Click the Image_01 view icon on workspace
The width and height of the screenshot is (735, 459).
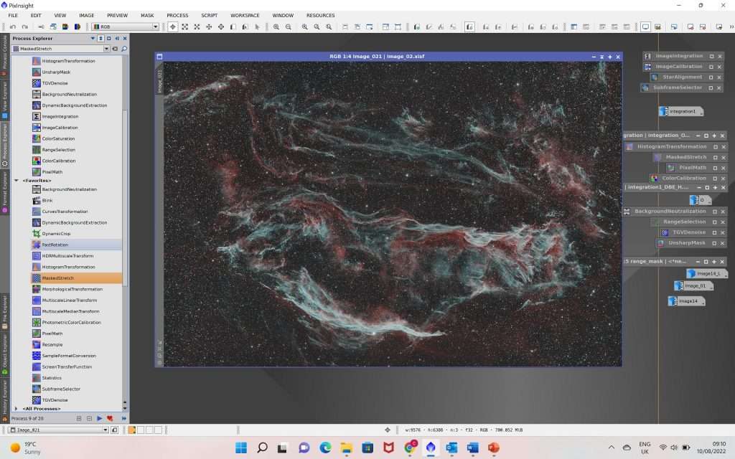[694, 285]
